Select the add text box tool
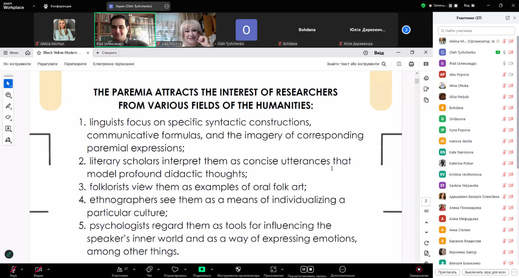Image resolution: width=519 pixels, height=278 pixels. tap(8, 128)
